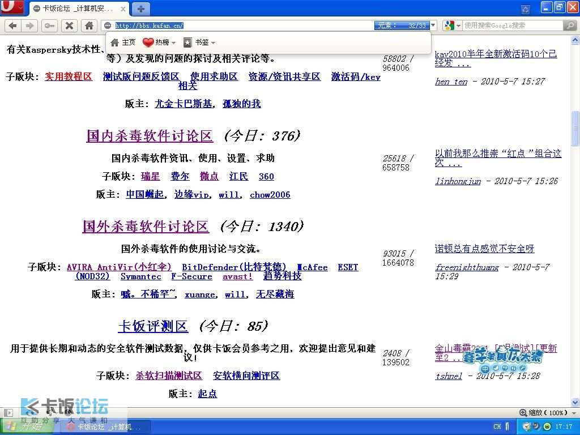Open moderator 尤金卡巴斯基 profile

click(x=184, y=104)
